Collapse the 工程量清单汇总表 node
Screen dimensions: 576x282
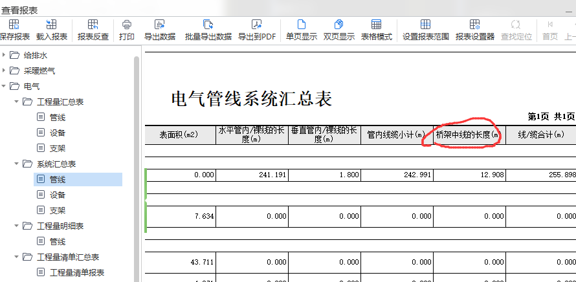click(x=17, y=257)
